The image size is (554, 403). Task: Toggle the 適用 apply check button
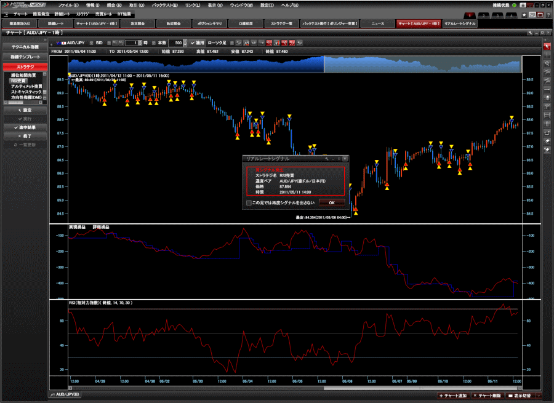coord(197,42)
